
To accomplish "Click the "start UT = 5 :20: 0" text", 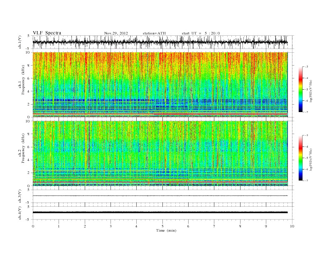I will tap(201, 33).
